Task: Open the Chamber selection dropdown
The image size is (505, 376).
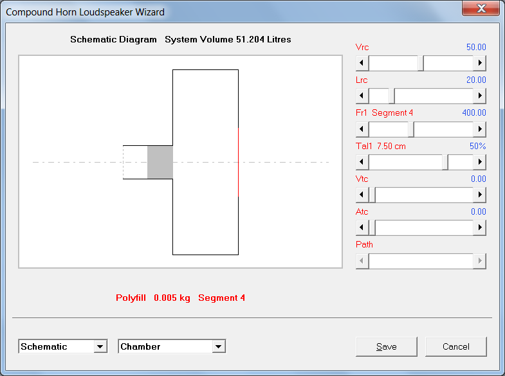Action: pos(219,346)
